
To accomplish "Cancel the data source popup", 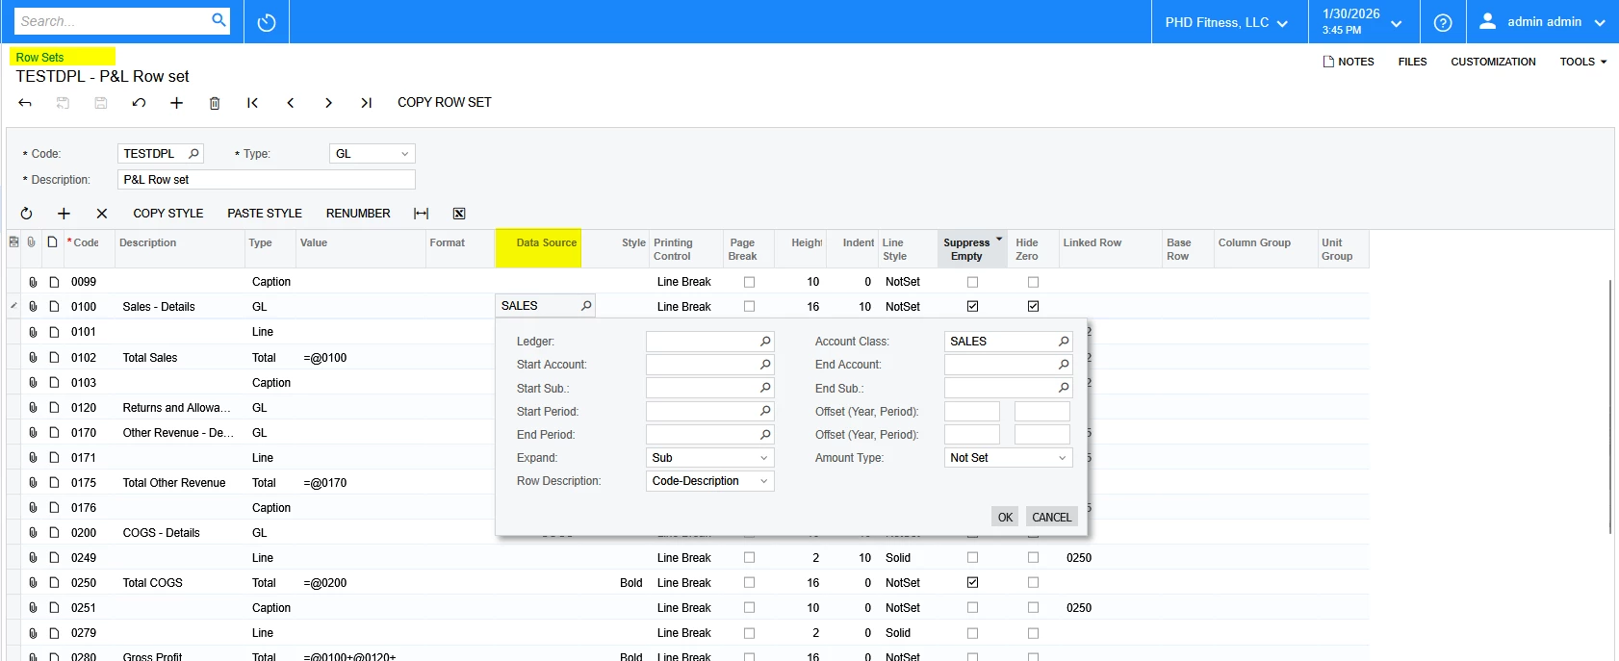I will [1051, 517].
